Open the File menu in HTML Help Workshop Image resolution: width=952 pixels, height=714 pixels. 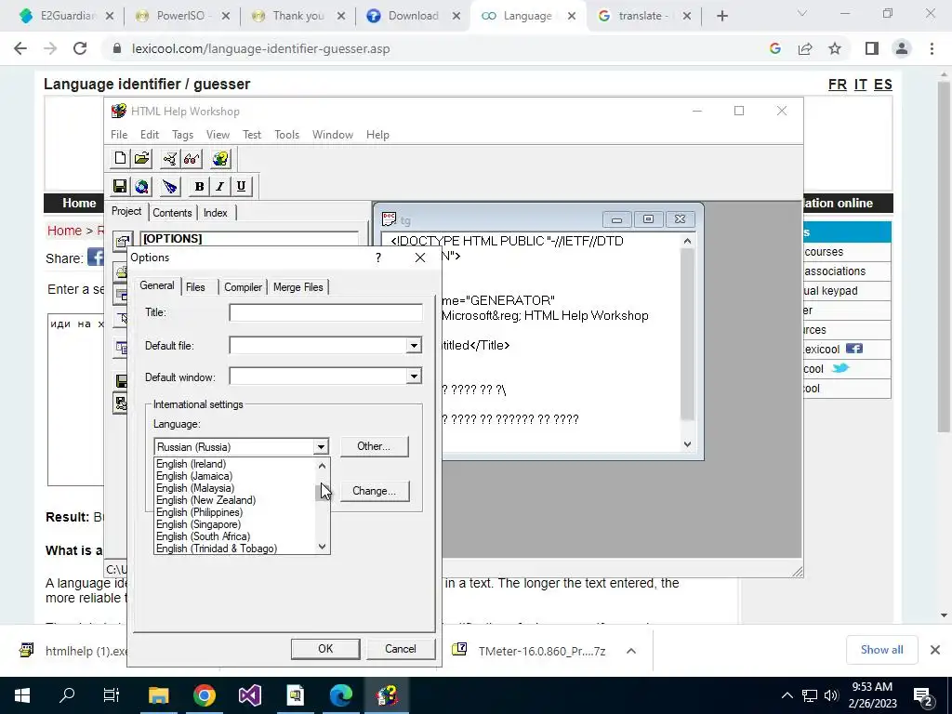point(119,135)
